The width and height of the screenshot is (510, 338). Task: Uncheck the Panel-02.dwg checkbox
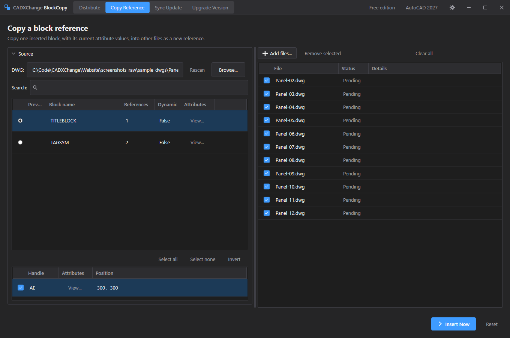(267, 80)
